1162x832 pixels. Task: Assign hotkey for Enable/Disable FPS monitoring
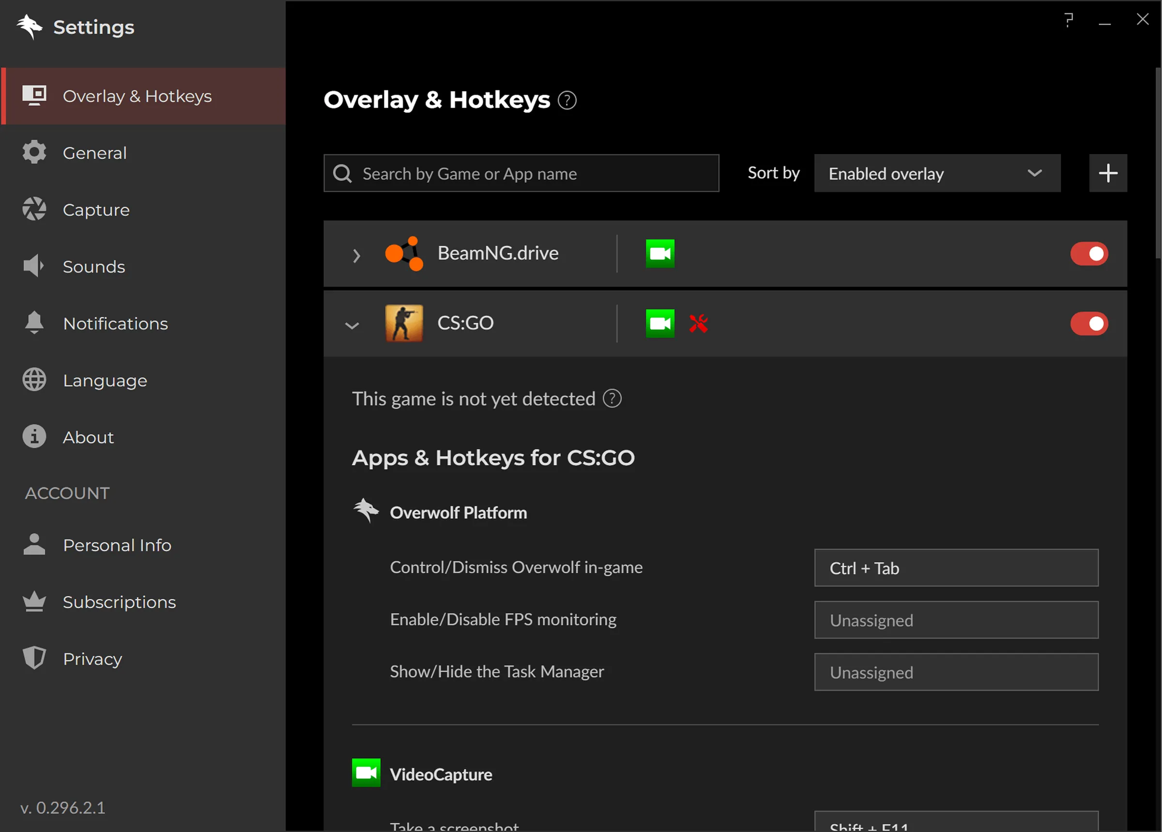956,620
